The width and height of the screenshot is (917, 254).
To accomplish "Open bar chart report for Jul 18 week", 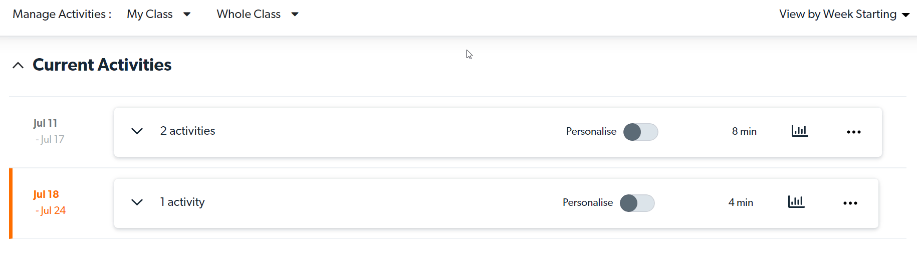I will (796, 202).
